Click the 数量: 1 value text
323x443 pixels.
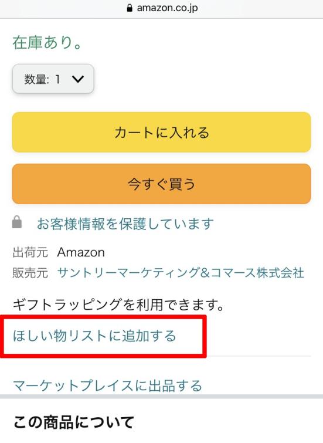[42, 79]
